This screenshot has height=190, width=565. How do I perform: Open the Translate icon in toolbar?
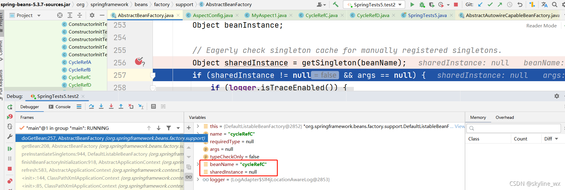[x=544, y=5]
